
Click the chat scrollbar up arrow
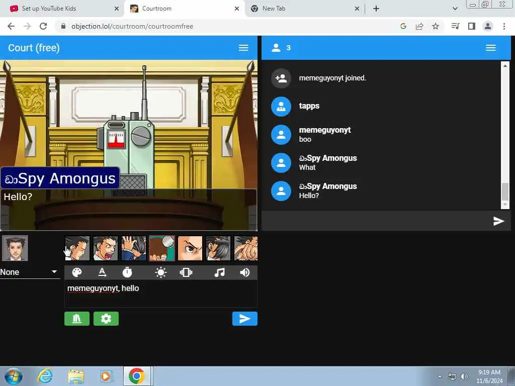pos(505,65)
